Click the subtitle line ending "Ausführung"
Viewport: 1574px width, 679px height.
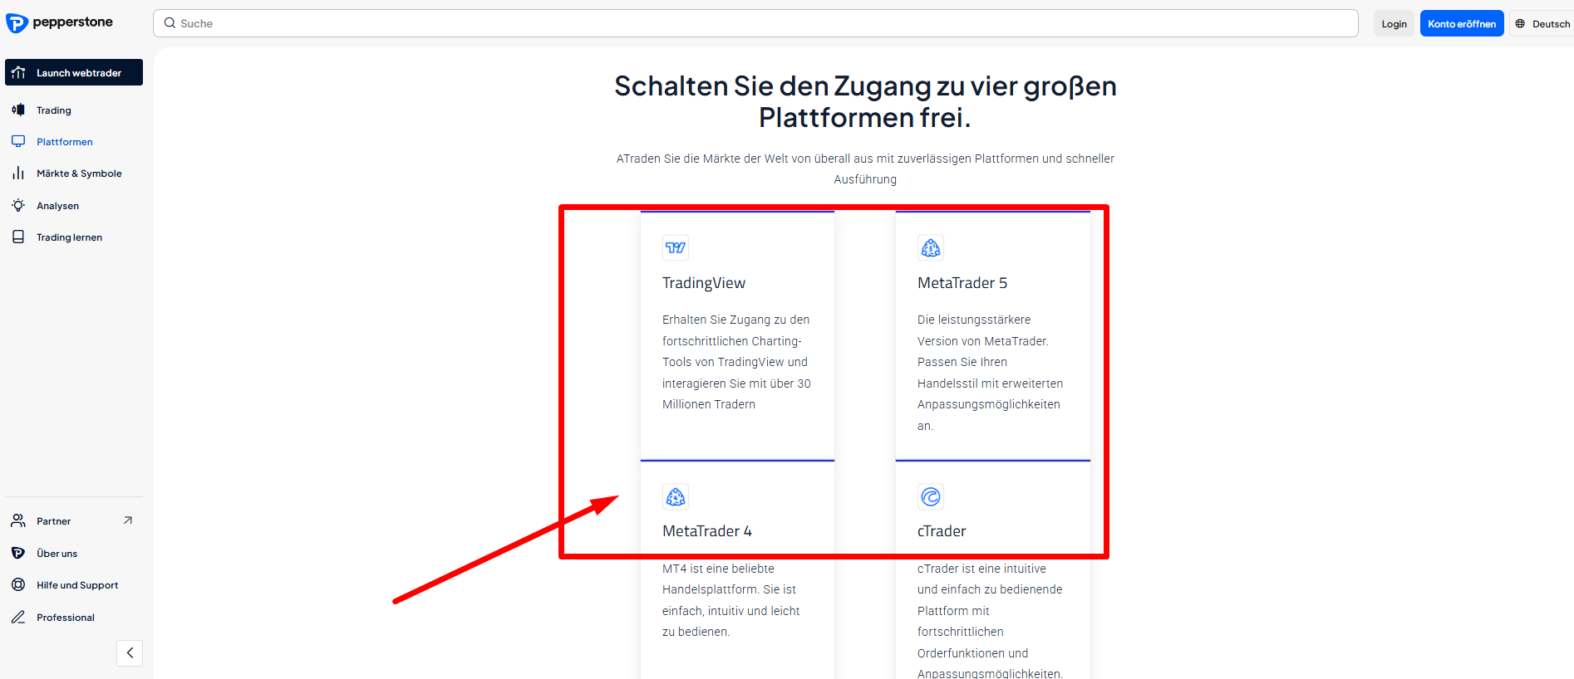[865, 179]
